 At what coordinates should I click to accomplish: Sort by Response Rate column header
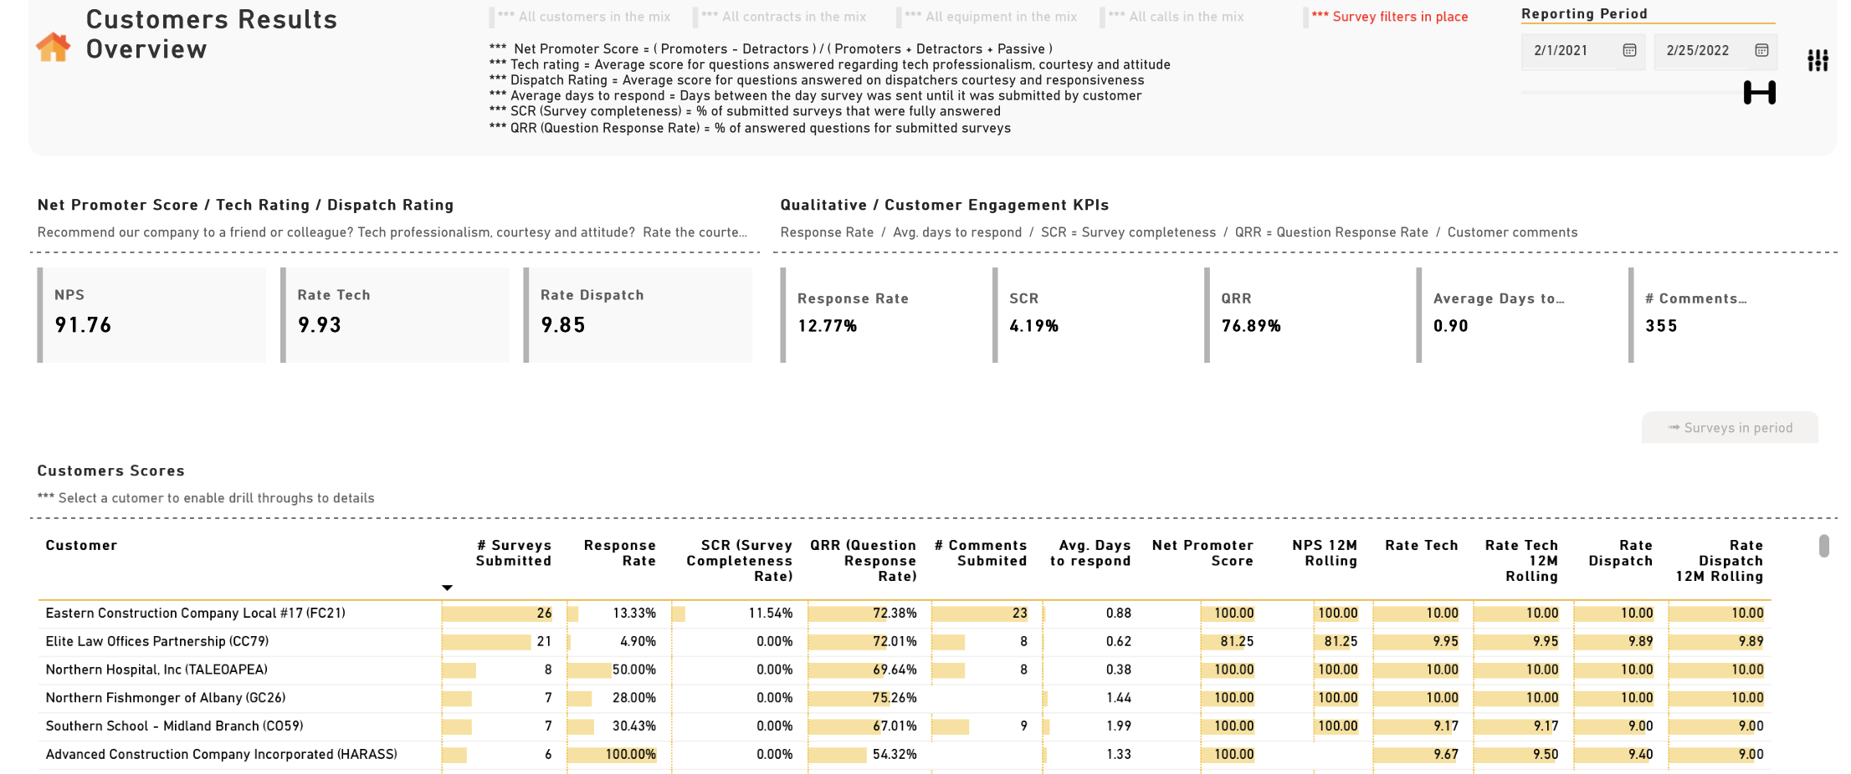pyautogui.click(x=620, y=553)
